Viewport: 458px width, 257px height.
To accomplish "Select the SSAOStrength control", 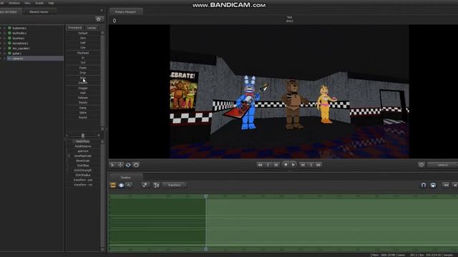I will (x=83, y=170).
